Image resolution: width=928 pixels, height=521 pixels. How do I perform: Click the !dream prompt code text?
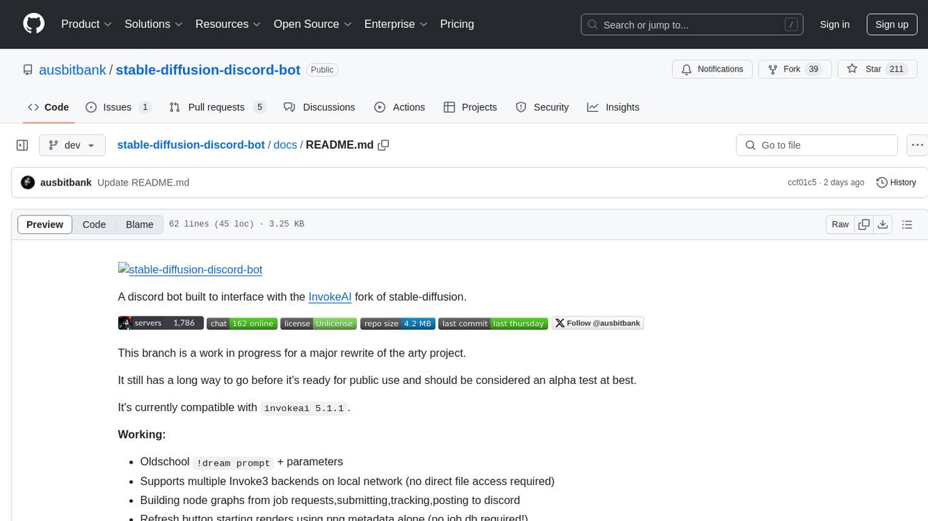[x=233, y=463]
